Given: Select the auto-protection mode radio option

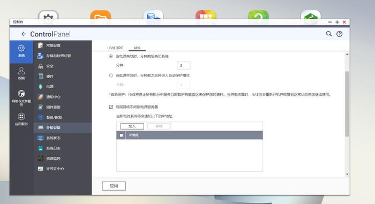Looking at the screenshot, I should [x=111, y=75].
